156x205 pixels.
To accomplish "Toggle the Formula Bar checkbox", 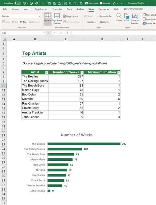I will click(x=98, y=16).
